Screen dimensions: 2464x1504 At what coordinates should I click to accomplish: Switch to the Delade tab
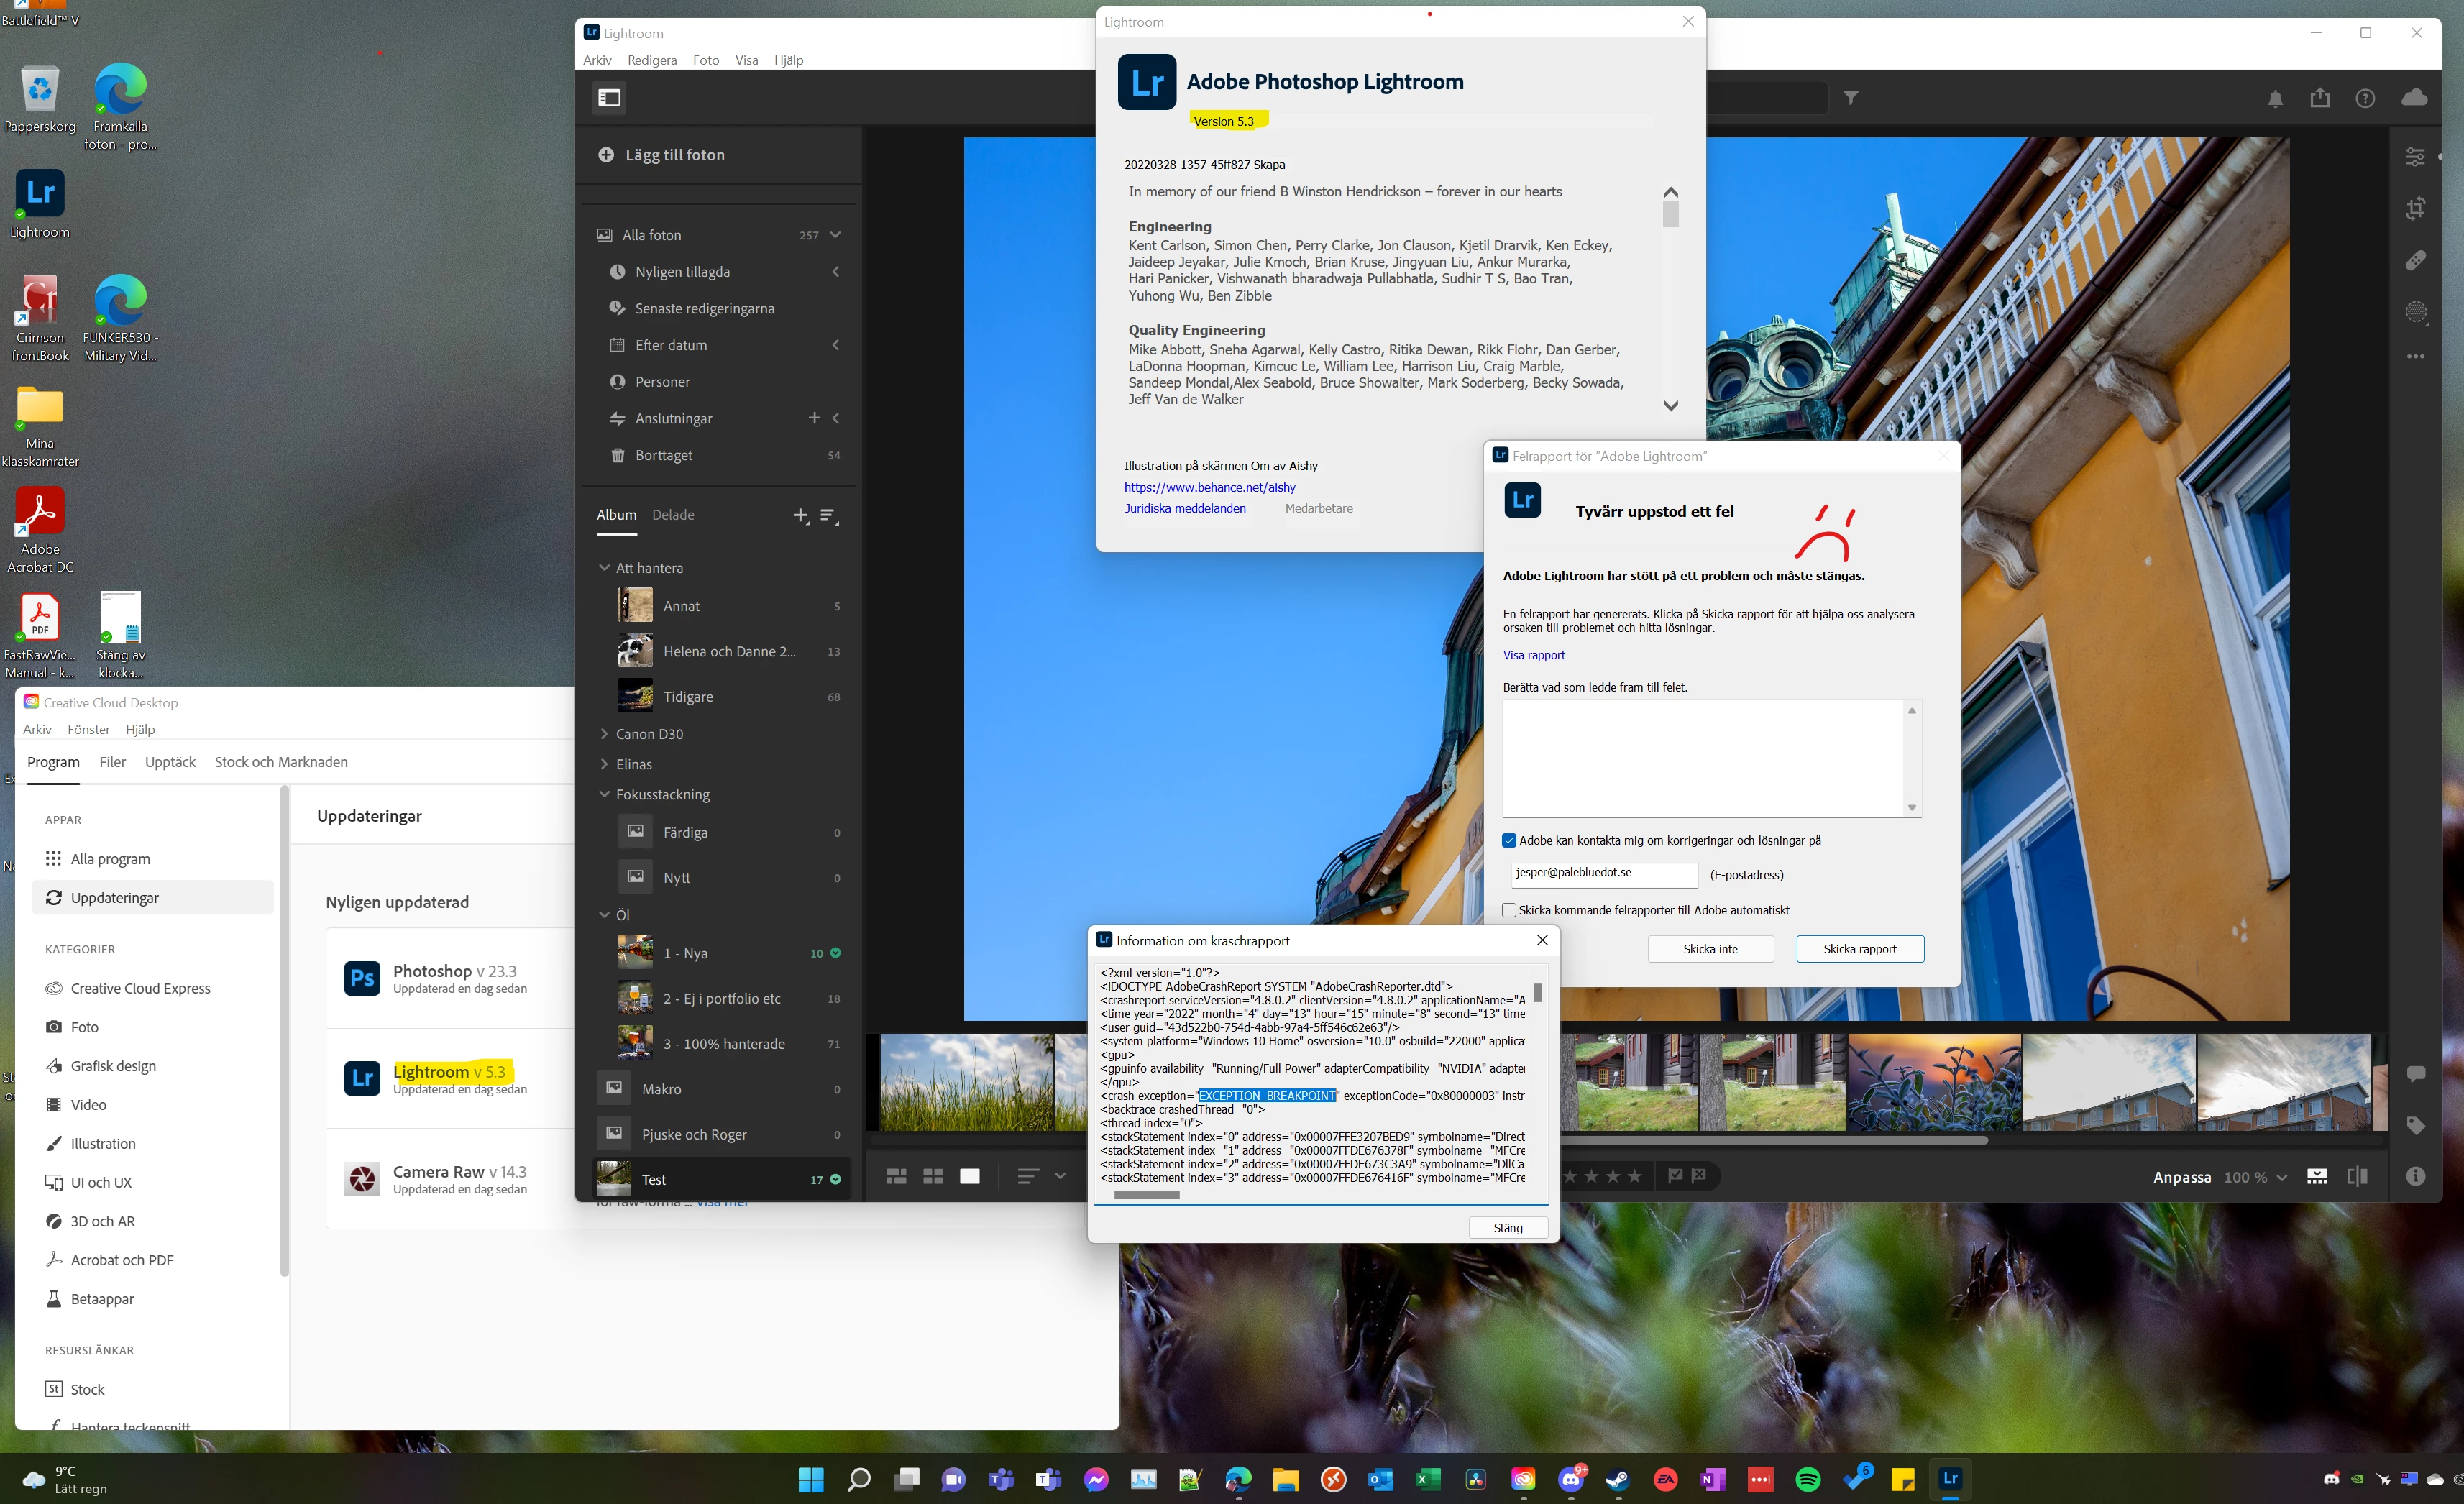673,515
